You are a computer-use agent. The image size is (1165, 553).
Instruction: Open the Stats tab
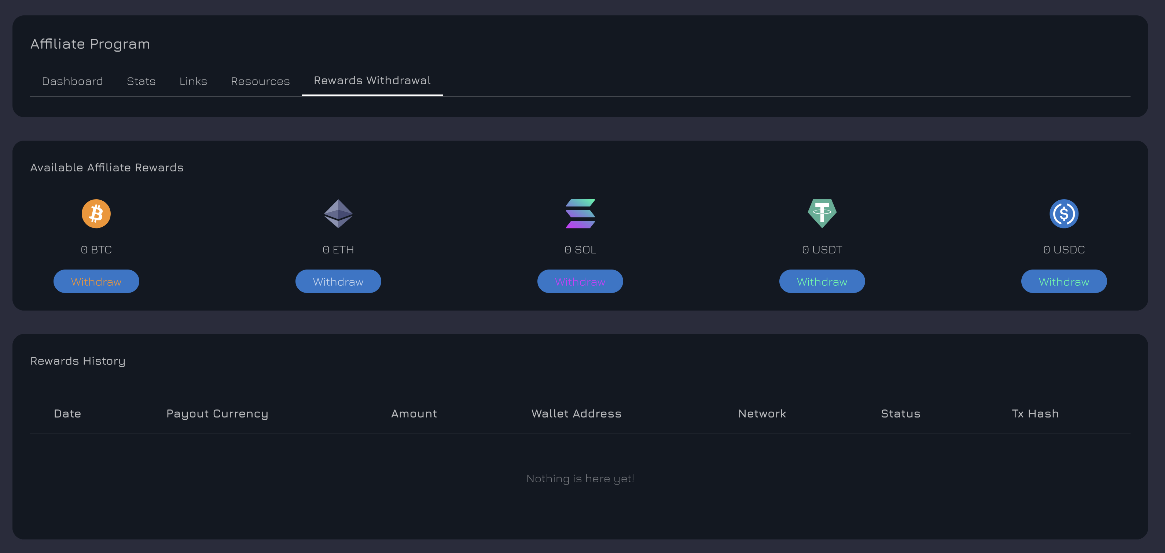[x=141, y=81]
